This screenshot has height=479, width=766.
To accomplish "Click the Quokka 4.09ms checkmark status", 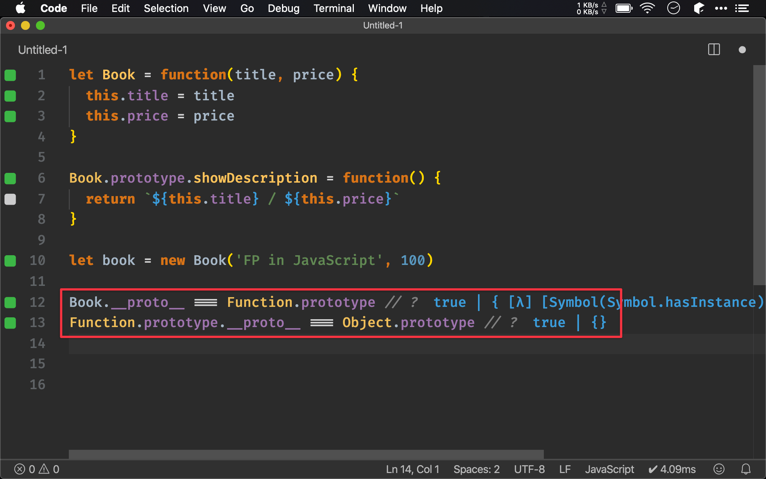I will click(x=672, y=469).
